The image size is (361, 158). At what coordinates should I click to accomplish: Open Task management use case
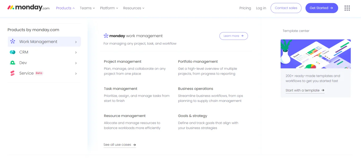click(121, 89)
